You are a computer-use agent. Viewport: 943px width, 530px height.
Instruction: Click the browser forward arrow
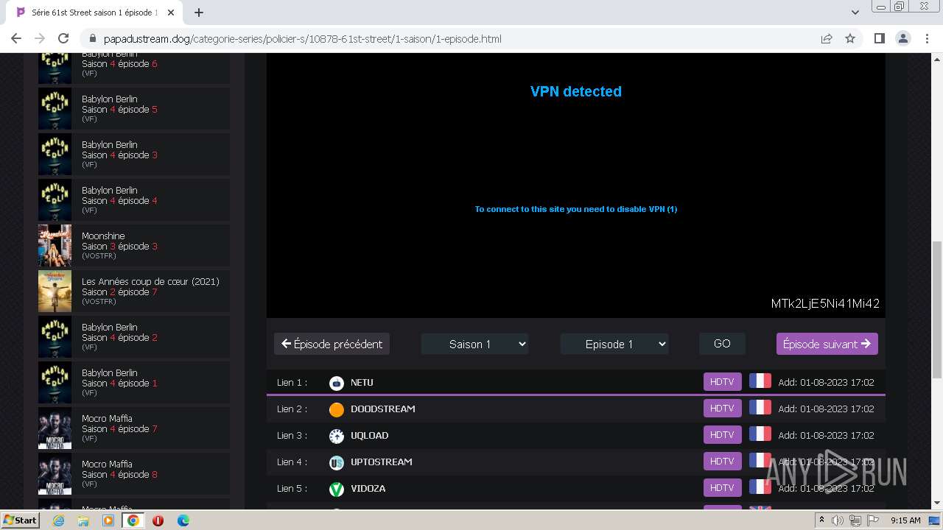coord(40,38)
